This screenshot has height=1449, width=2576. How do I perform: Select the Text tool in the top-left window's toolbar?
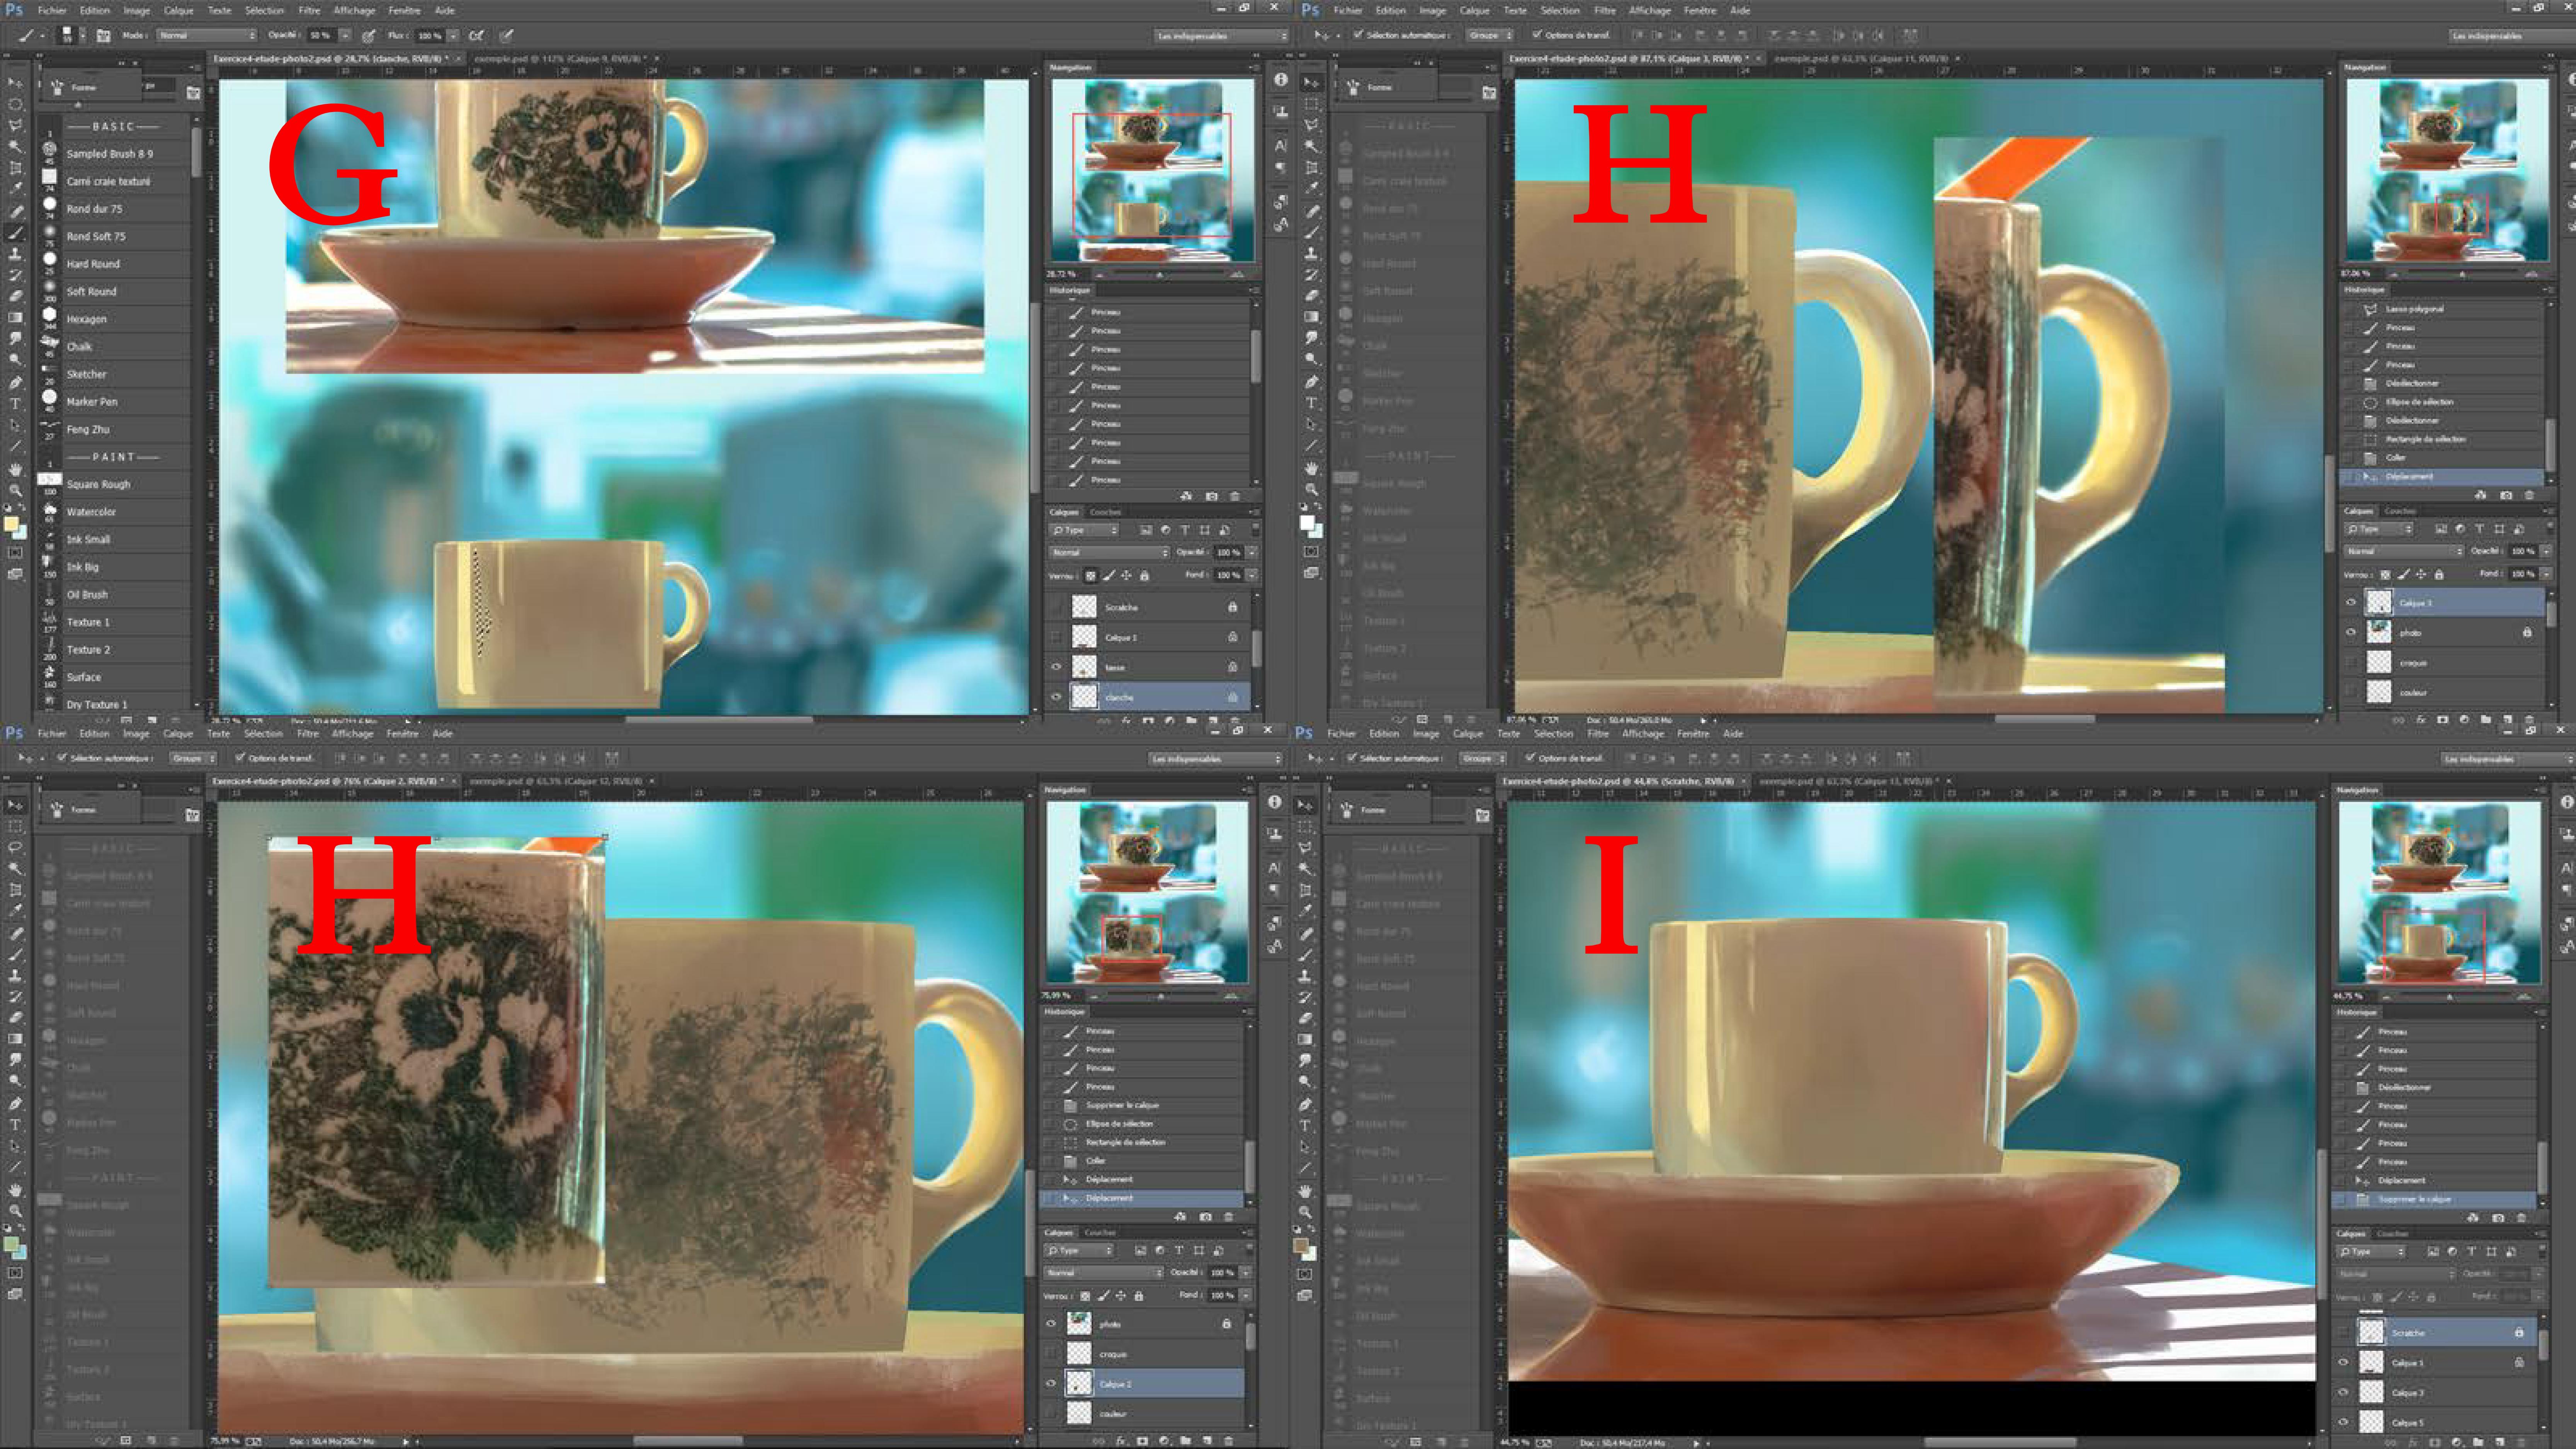point(15,404)
